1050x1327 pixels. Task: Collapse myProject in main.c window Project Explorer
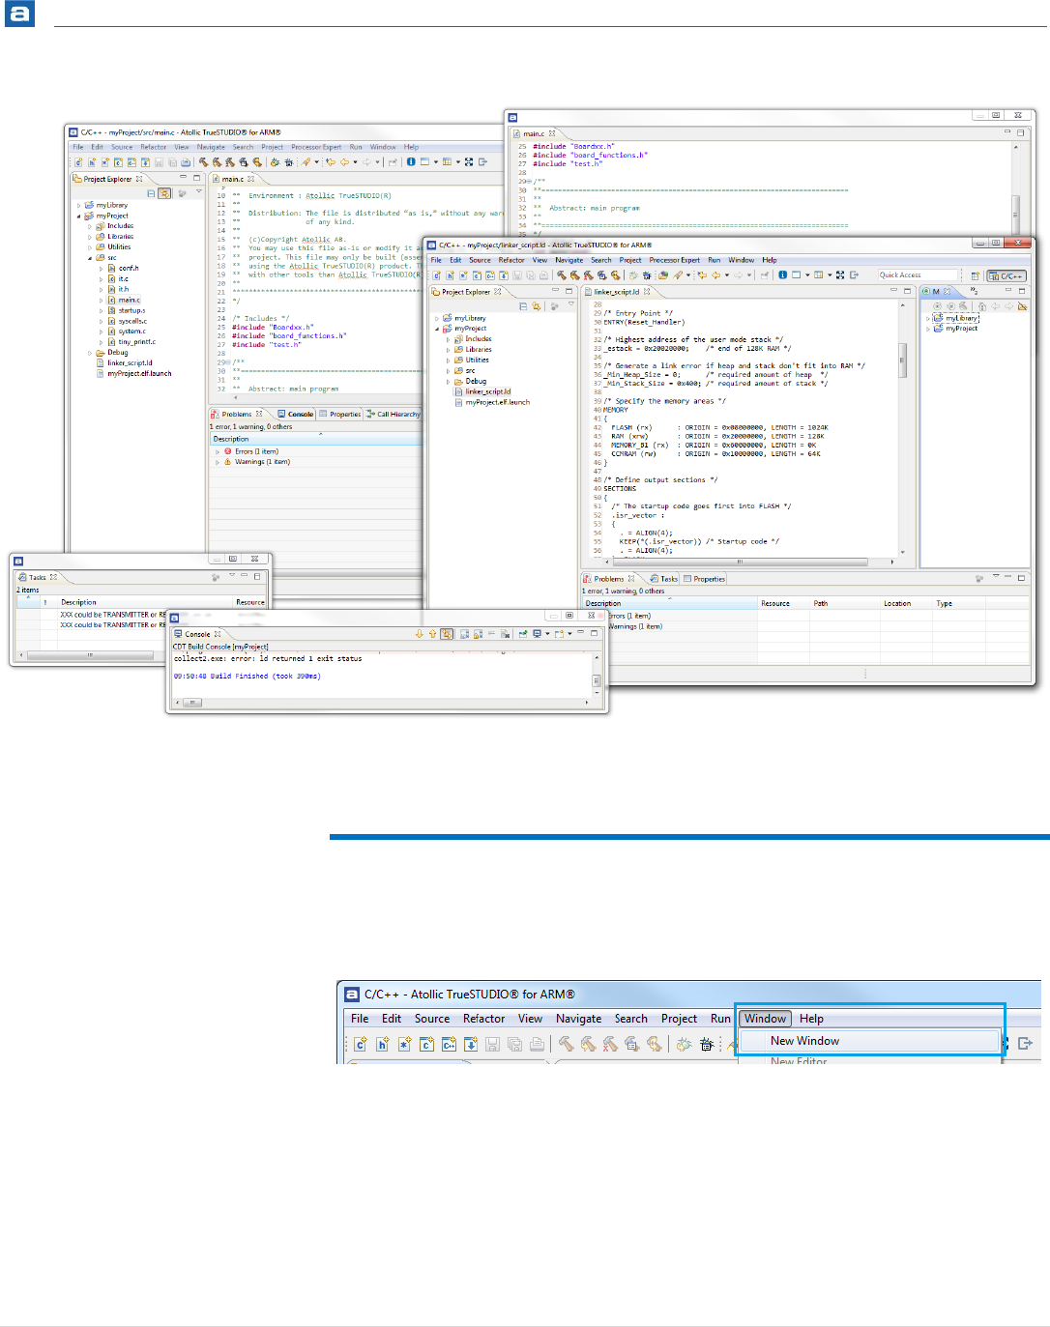(79, 216)
